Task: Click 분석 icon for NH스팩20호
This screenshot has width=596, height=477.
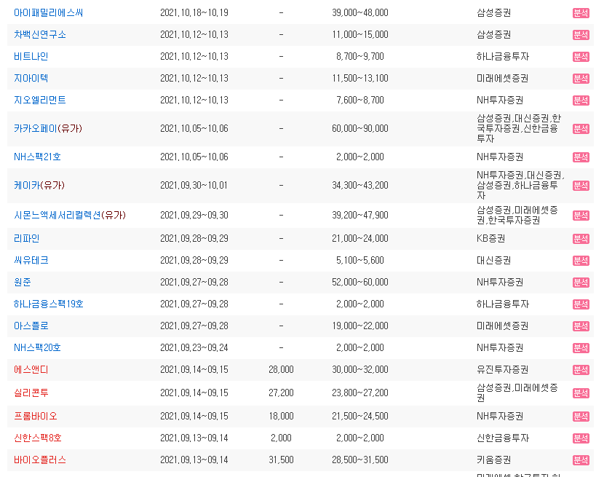Action: 581,348
